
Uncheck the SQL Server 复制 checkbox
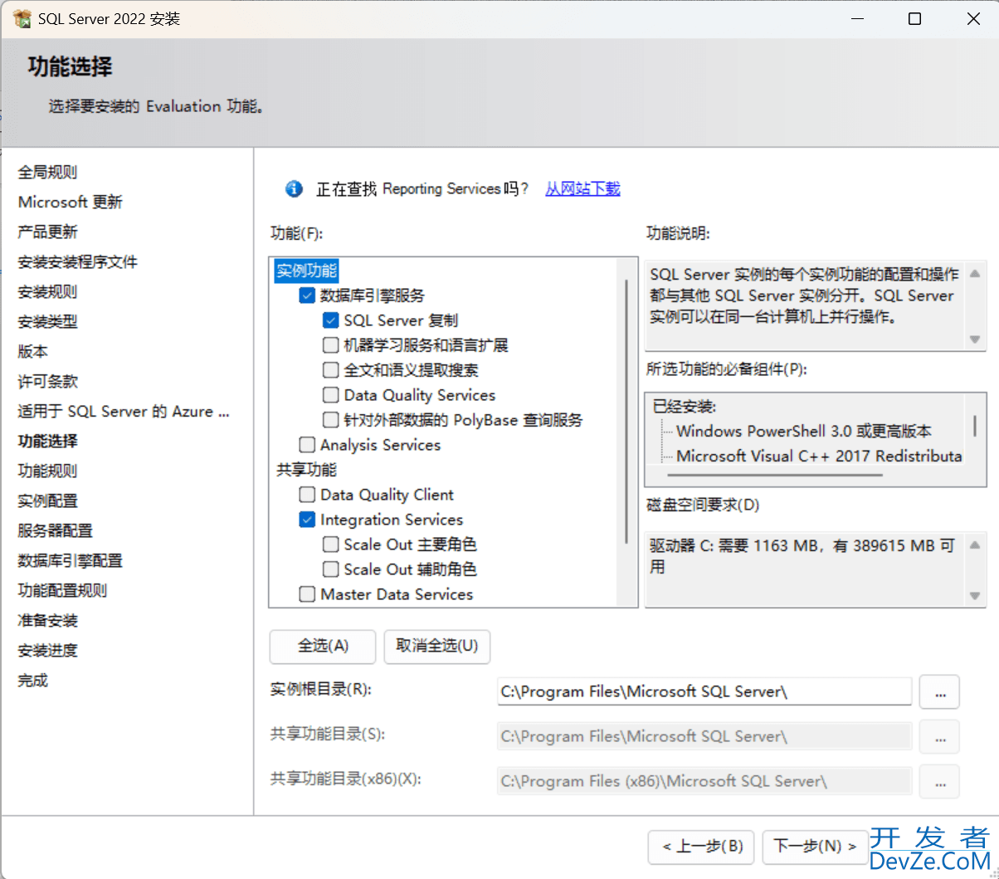(x=330, y=320)
